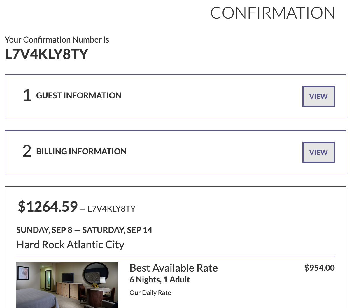Click confirmation code next to total price
The image size is (354, 308).
[111, 209]
